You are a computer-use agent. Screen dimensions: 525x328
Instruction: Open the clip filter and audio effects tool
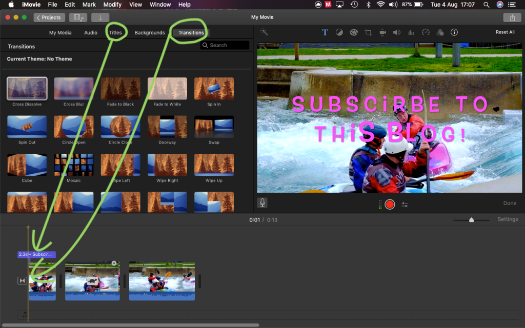click(439, 32)
